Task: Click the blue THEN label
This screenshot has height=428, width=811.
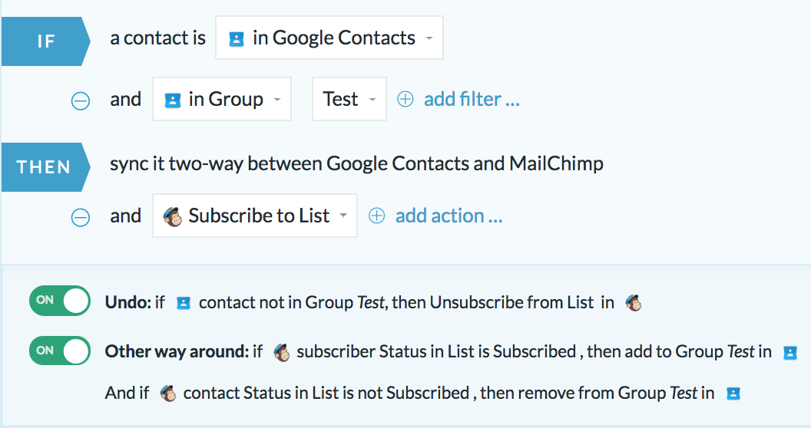Action: (46, 167)
